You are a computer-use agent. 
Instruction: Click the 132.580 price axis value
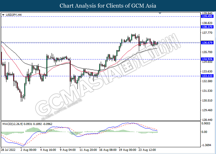[207, 81]
